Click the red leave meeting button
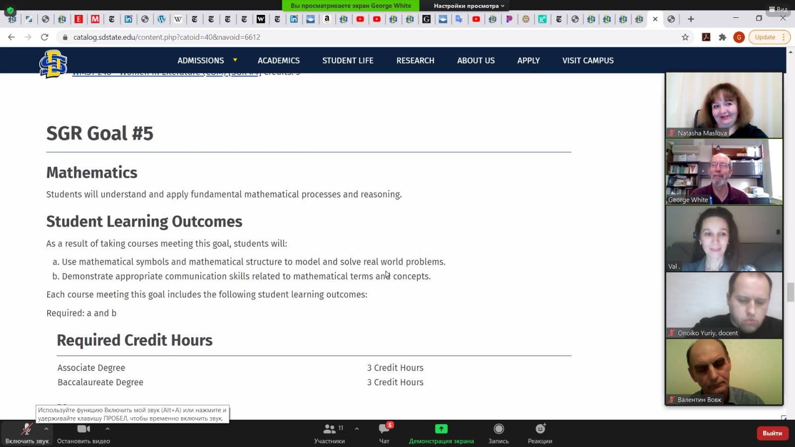The width and height of the screenshot is (795, 447). tap(772, 433)
